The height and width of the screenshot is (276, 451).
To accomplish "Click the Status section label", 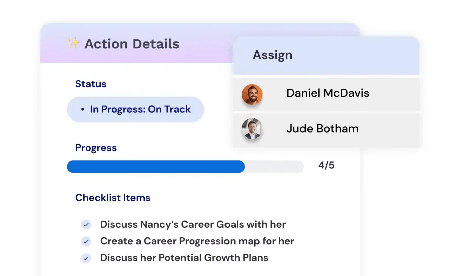I will (x=91, y=84).
